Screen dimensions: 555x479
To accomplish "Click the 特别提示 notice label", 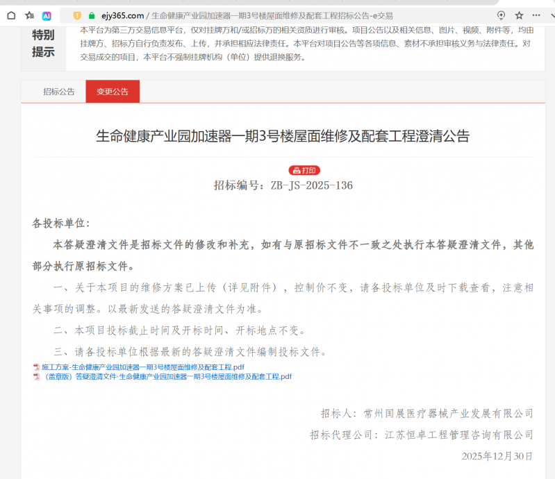I will tap(43, 43).
